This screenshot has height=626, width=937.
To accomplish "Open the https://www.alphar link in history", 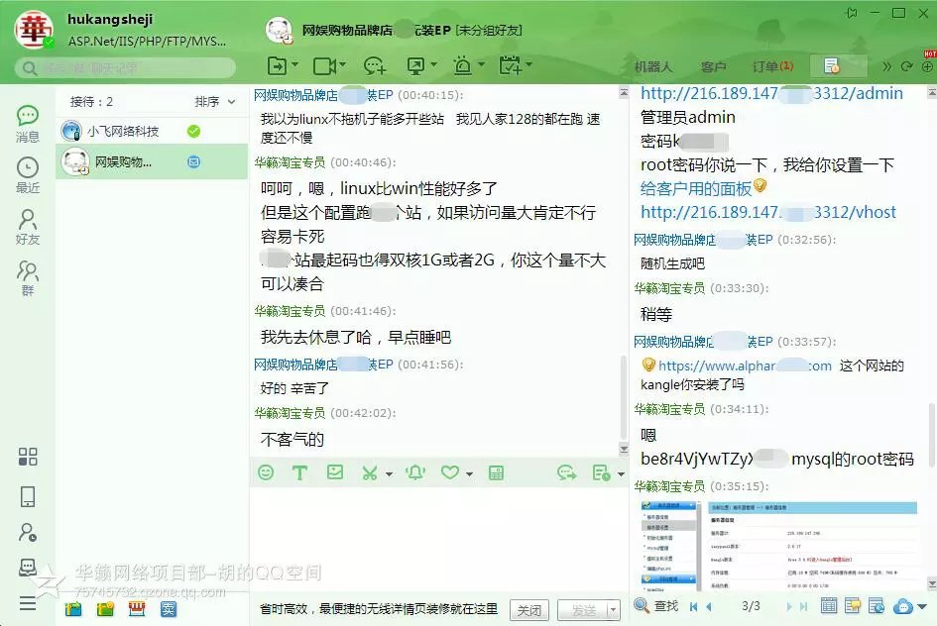I will tap(745, 365).
